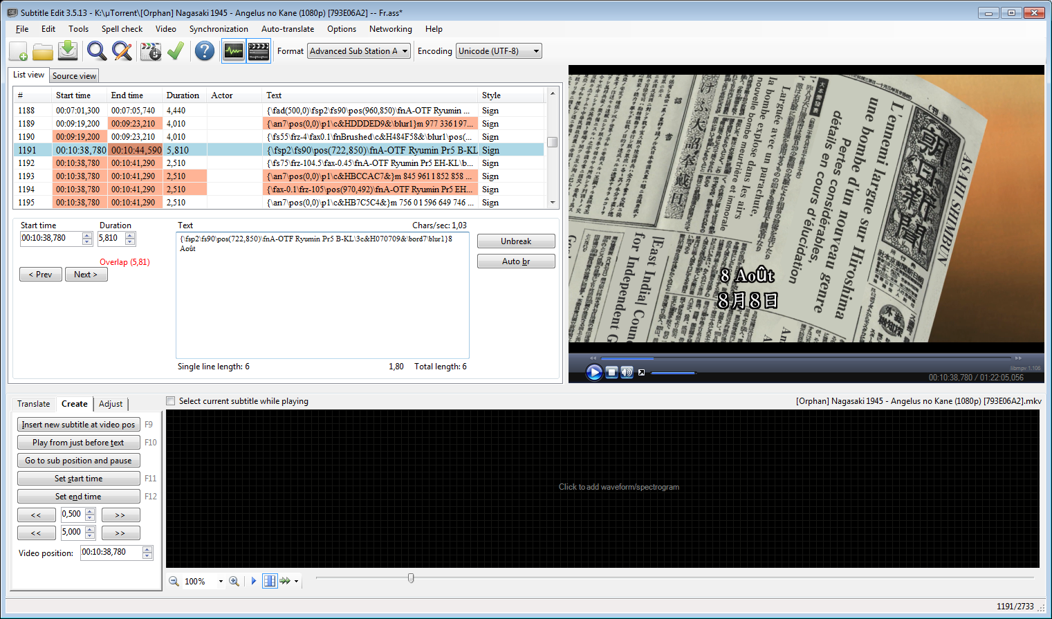The height and width of the screenshot is (619, 1052).
Task: Play the video in the player
Action: coord(593,372)
